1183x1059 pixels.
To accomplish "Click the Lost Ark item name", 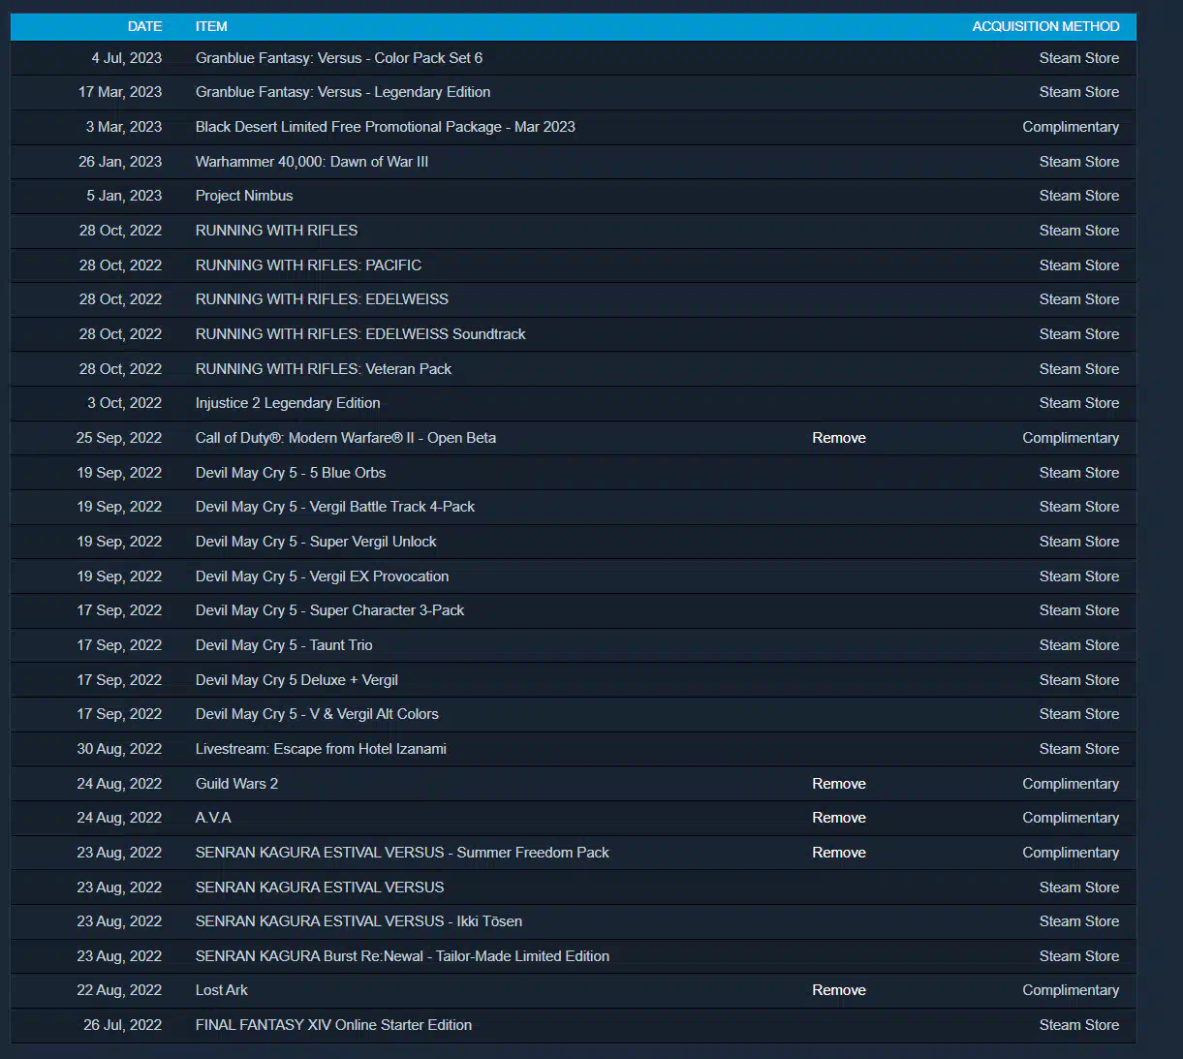I will point(222,990).
